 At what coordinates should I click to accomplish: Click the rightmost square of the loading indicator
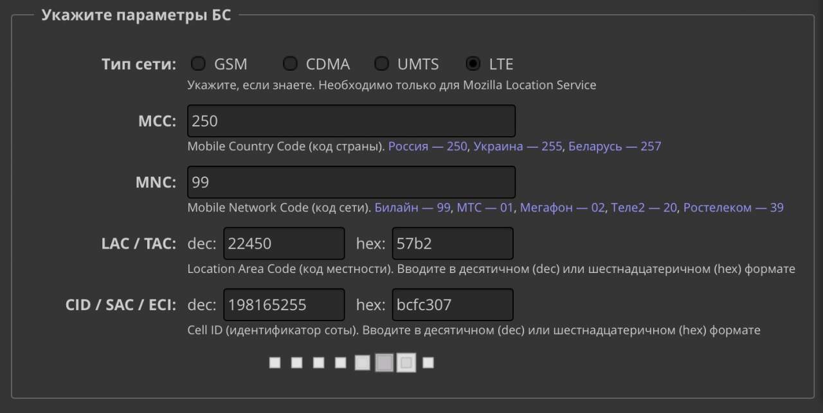click(x=428, y=363)
